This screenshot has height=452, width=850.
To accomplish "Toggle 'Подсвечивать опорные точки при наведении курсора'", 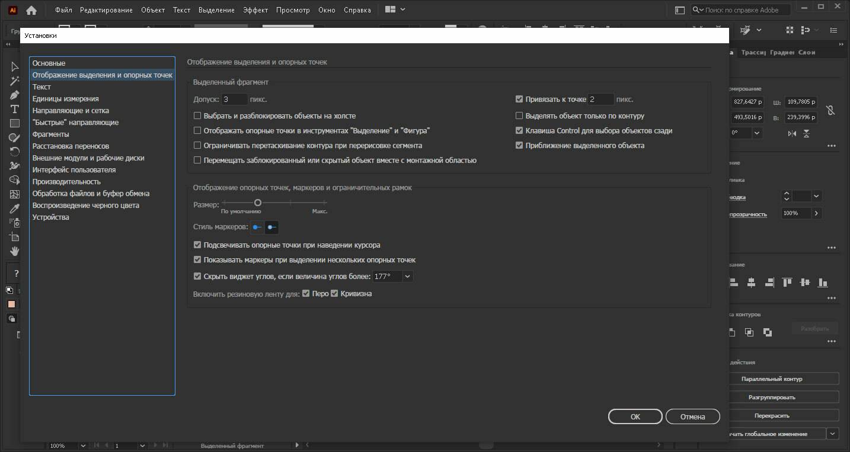I will (x=197, y=245).
